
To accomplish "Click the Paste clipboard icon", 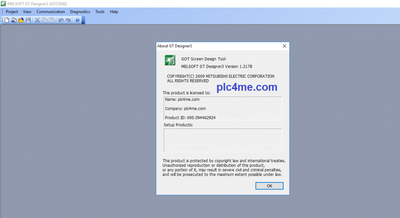I will [52, 20].
